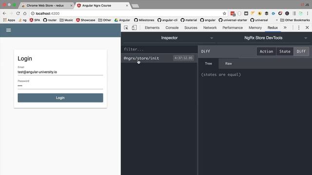Bookmark this page with the star icon
Image resolution: width=312 pixels, height=175 pixels.
coord(224,14)
